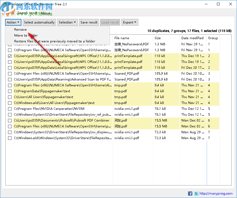Open the Twitter icon link
This screenshot has height=198, width=237.
point(196,193)
